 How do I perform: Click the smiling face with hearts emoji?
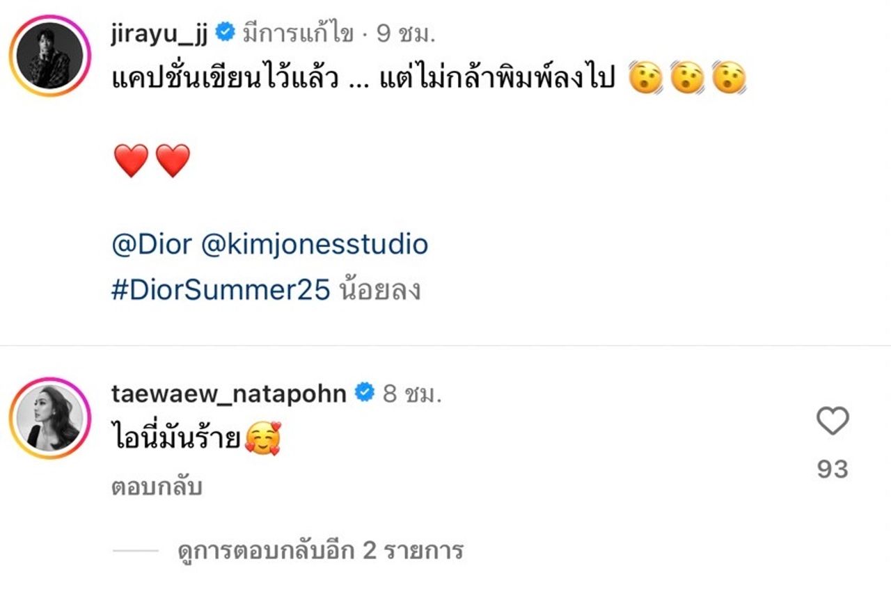(262, 440)
